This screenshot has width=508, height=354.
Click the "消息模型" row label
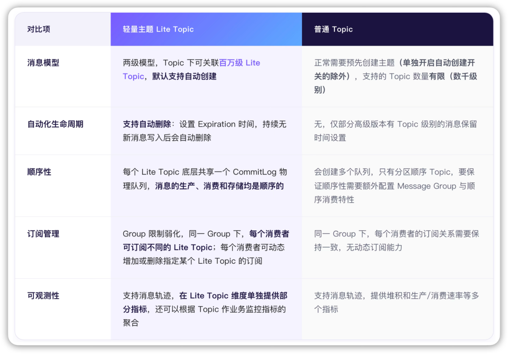[43, 63]
